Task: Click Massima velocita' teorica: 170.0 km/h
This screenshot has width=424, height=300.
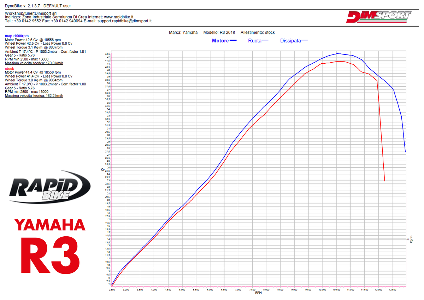Action: click(x=34, y=63)
